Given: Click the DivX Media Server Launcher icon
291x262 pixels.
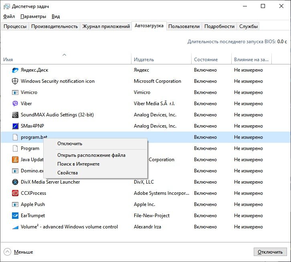Looking at the screenshot, I should click(x=15, y=182).
